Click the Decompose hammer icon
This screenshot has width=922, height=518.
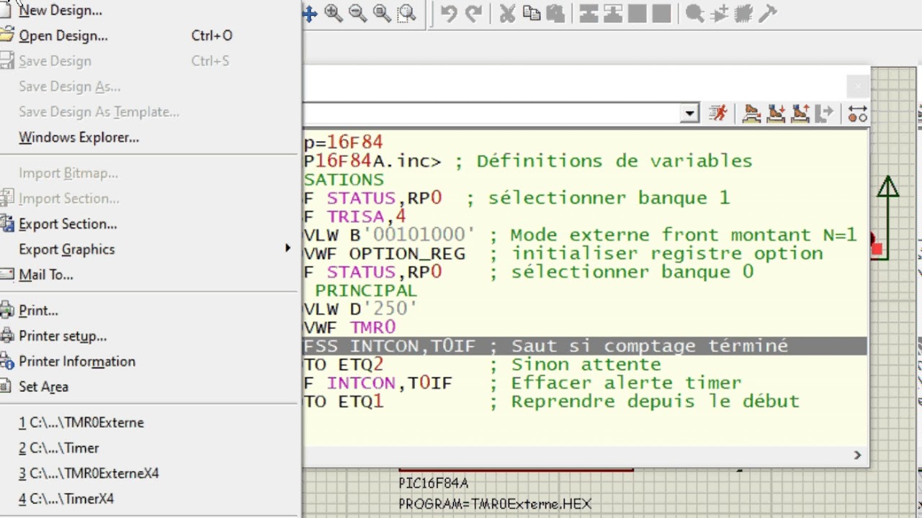click(x=768, y=13)
